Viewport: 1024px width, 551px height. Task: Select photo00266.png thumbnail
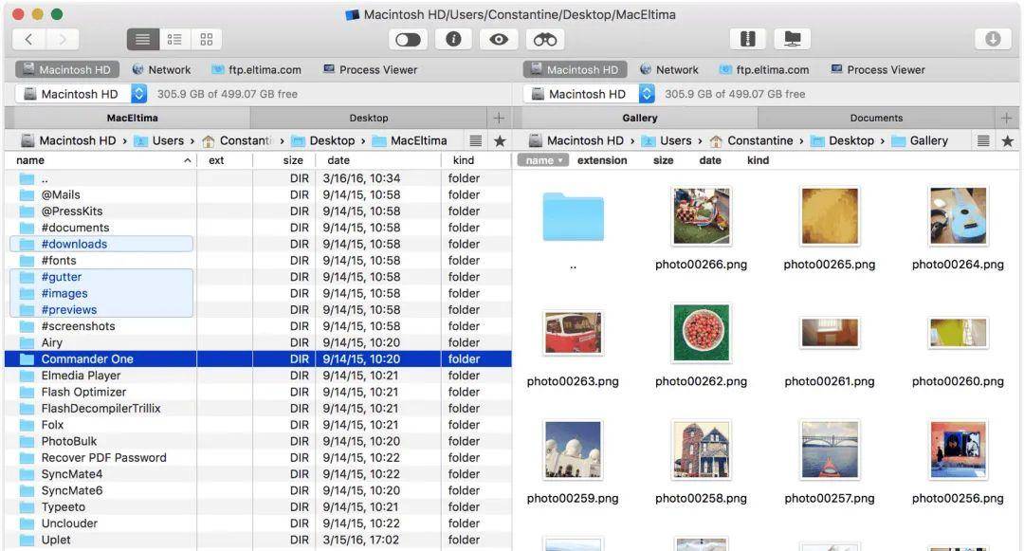[x=702, y=216]
